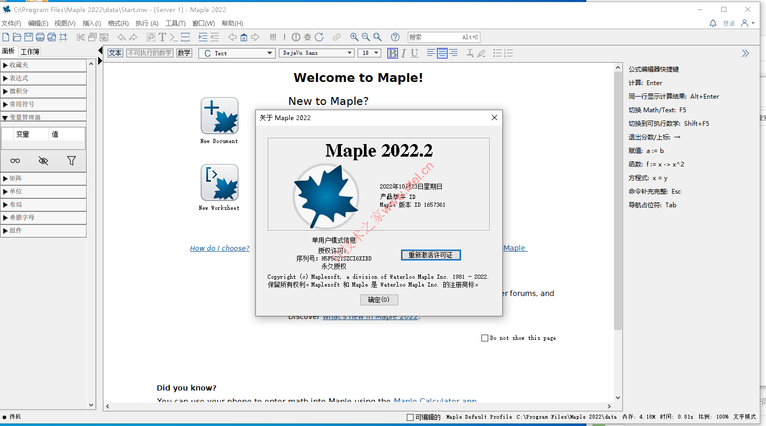This screenshot has width=766, height=426.
Task: Open a file via the folder icon
Action: coord(17,37)
